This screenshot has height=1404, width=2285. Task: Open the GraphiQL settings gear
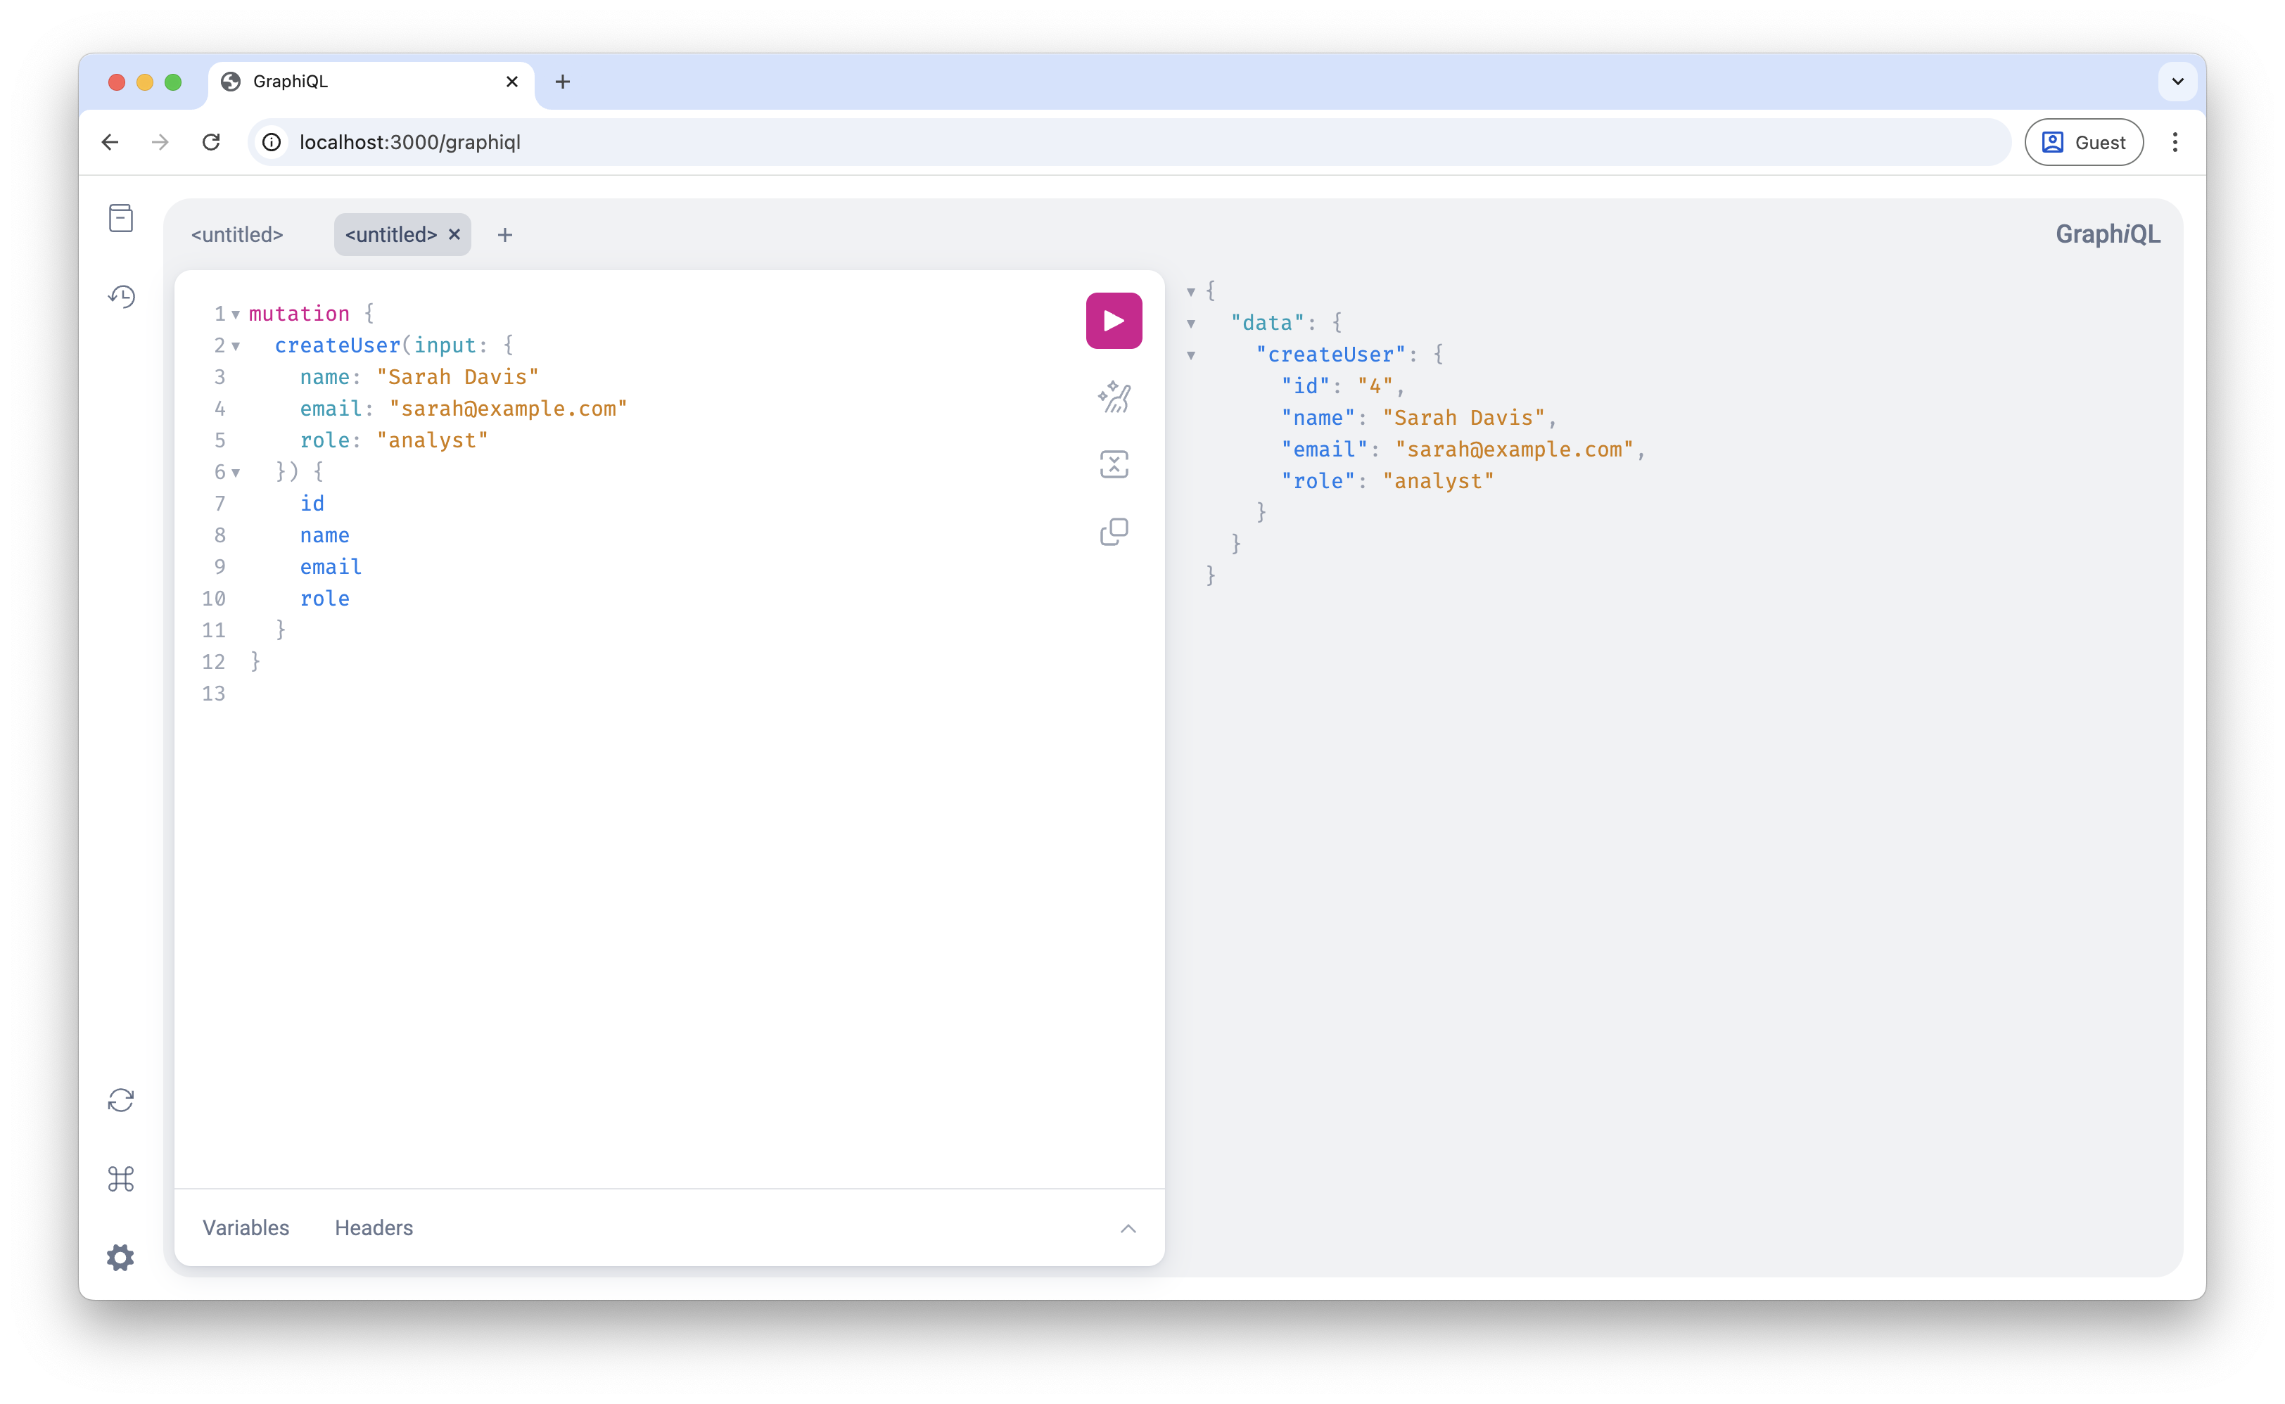click(121, 1257)
